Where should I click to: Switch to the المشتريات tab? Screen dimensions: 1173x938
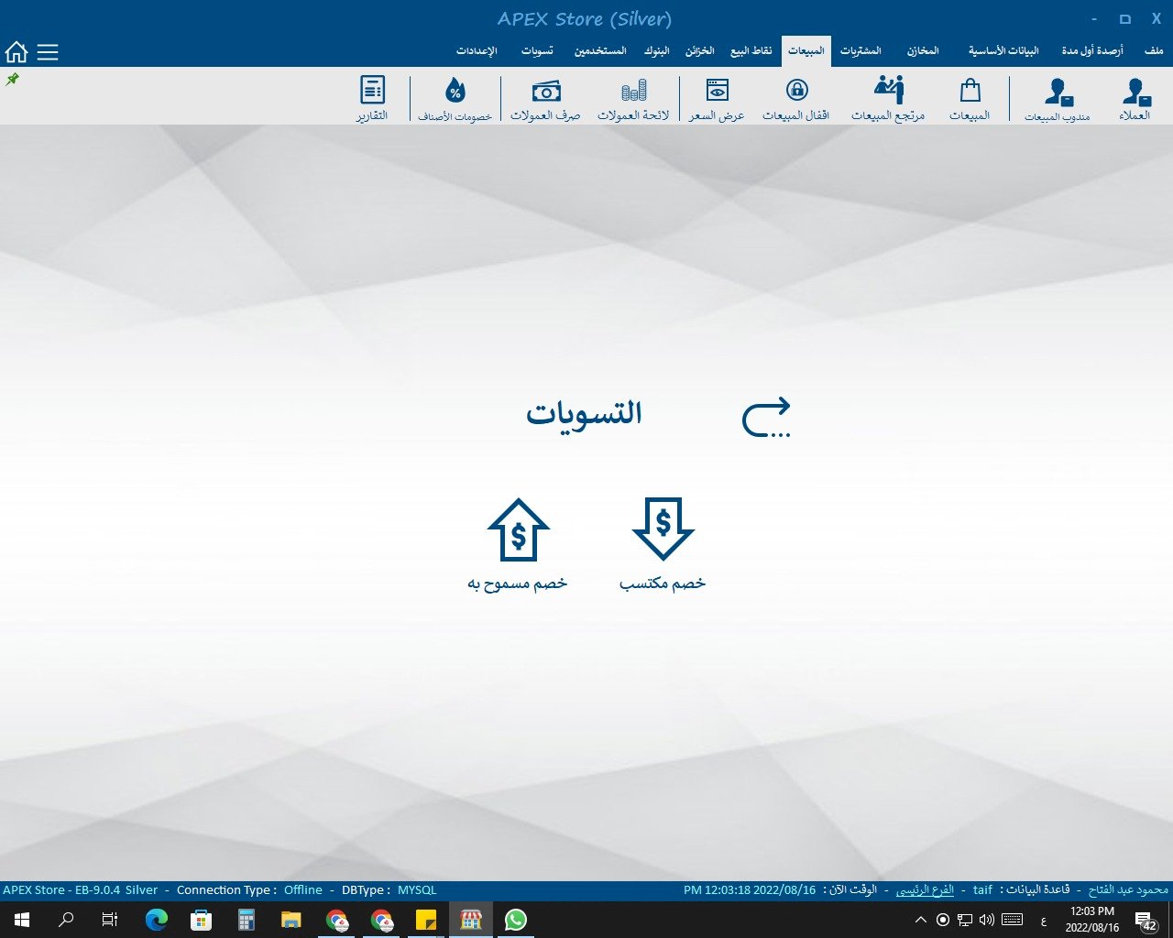coord(861,51)
